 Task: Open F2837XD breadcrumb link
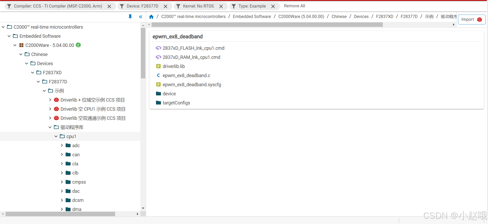pyautogui.click(x=385, y=17)
